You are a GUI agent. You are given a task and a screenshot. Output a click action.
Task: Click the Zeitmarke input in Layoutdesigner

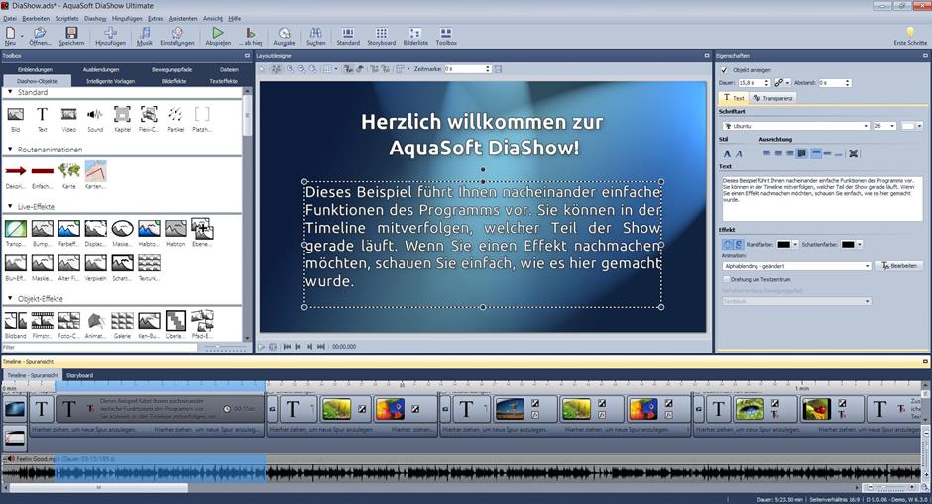[464, 69]
